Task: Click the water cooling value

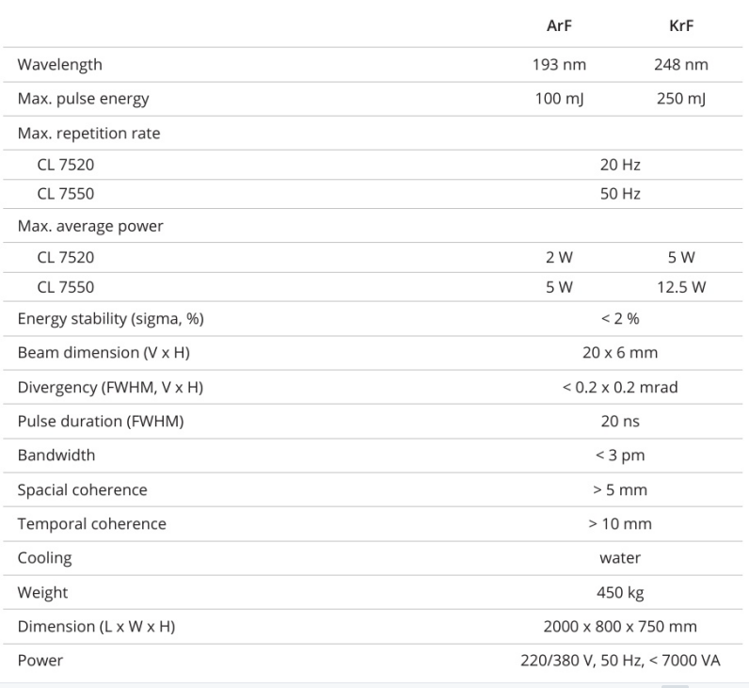Action: point(620,557)
